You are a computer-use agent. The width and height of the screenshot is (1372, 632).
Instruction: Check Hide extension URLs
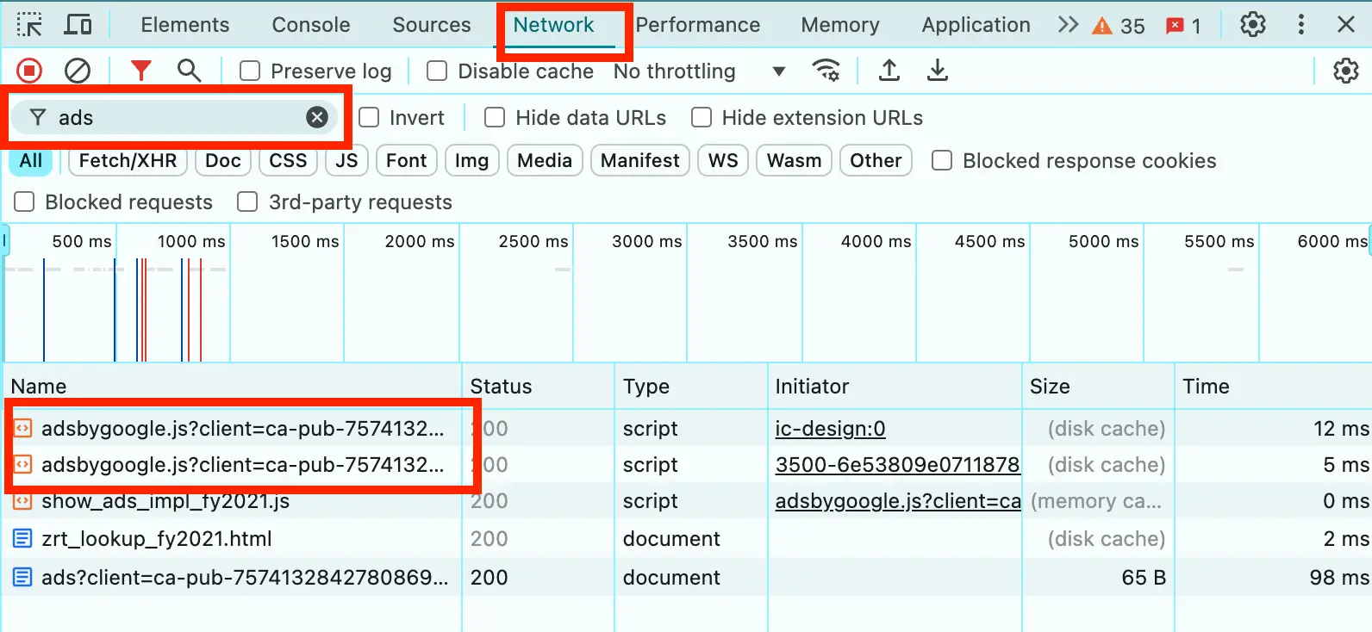pos(702,117)
